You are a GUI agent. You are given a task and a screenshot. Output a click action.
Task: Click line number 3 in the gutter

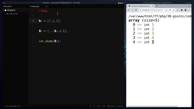point(33,21)
